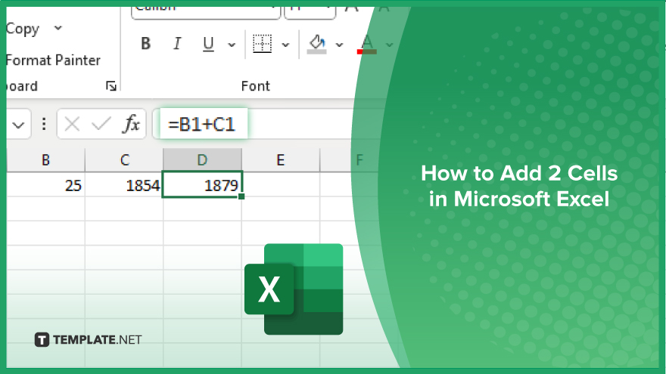Open font name combo box
This screenshot has width=666, height=374.
click(206, 11)
